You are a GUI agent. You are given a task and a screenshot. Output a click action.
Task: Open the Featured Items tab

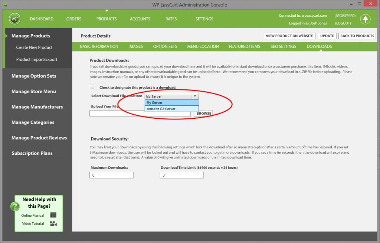(x=245, y=46)
